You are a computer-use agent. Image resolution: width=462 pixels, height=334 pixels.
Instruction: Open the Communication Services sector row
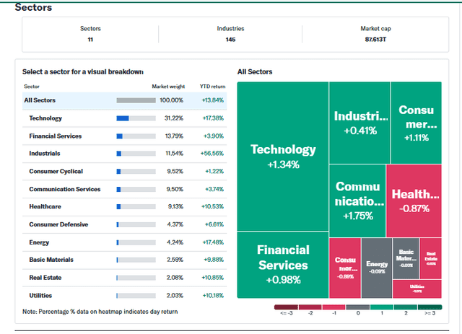click(x=124, y=189)
